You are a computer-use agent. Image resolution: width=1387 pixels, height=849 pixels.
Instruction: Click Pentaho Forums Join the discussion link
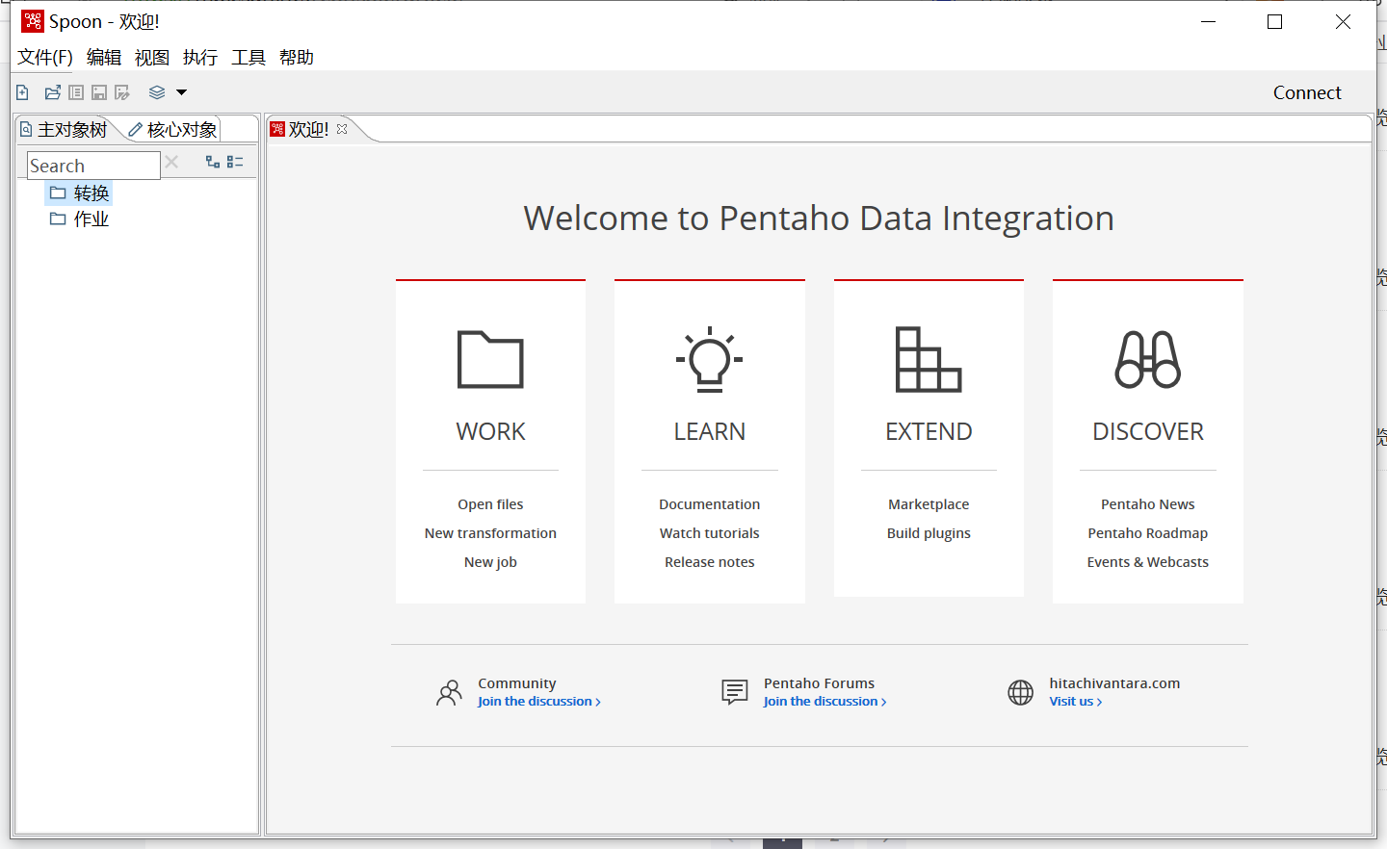(x=825, y=702)
